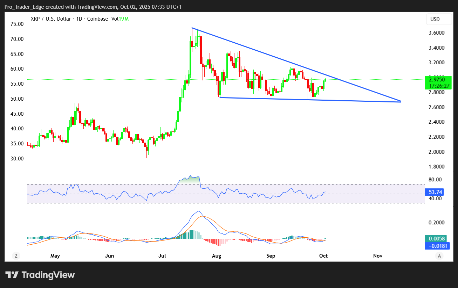
Task: Click the 3.6000 price scale label
Action: 437,33
